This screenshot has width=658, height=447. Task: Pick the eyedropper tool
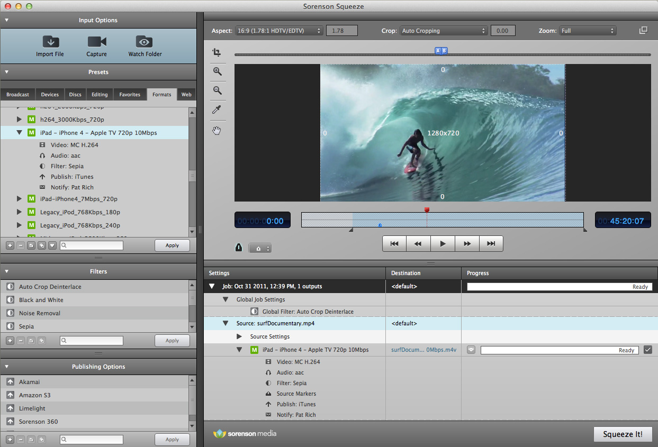(x=217, y=110)
